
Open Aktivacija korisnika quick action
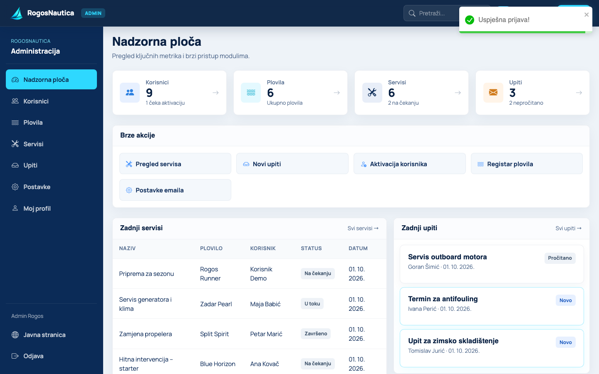[410, 164]
